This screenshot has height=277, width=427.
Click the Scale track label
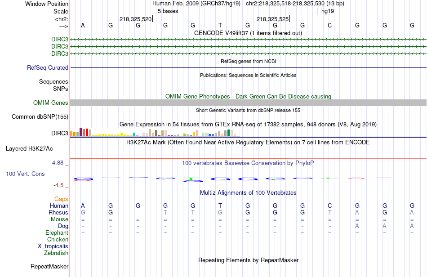[61, 11]
